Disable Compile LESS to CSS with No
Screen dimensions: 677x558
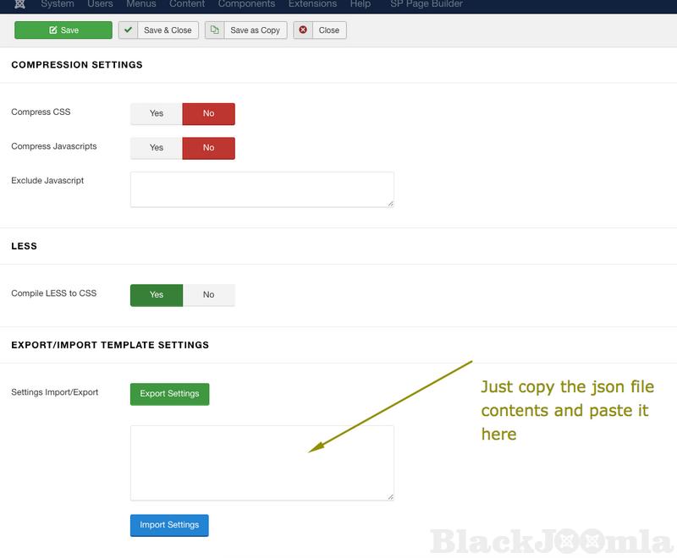click(x=208, y=295)
